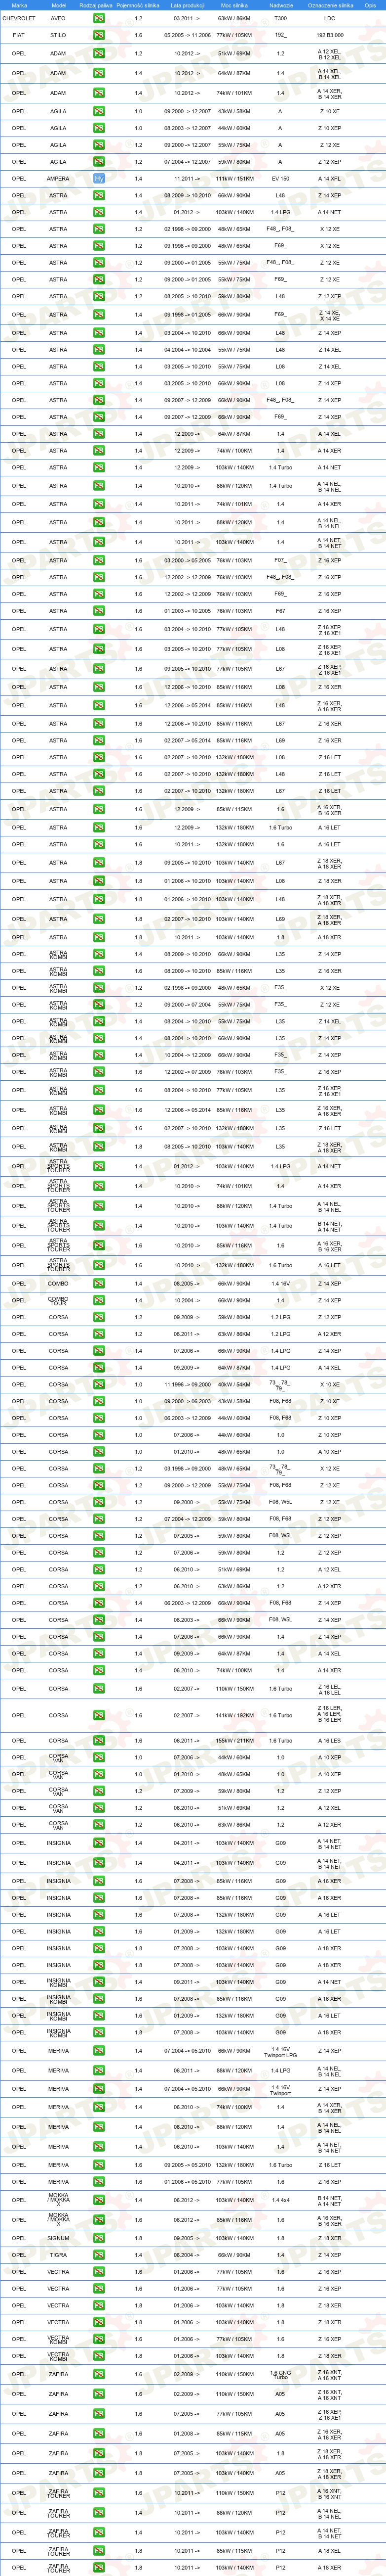Screen dimensions: 386x2576
Task: Click the Nadwozie column header
Action: coord(280,5)
